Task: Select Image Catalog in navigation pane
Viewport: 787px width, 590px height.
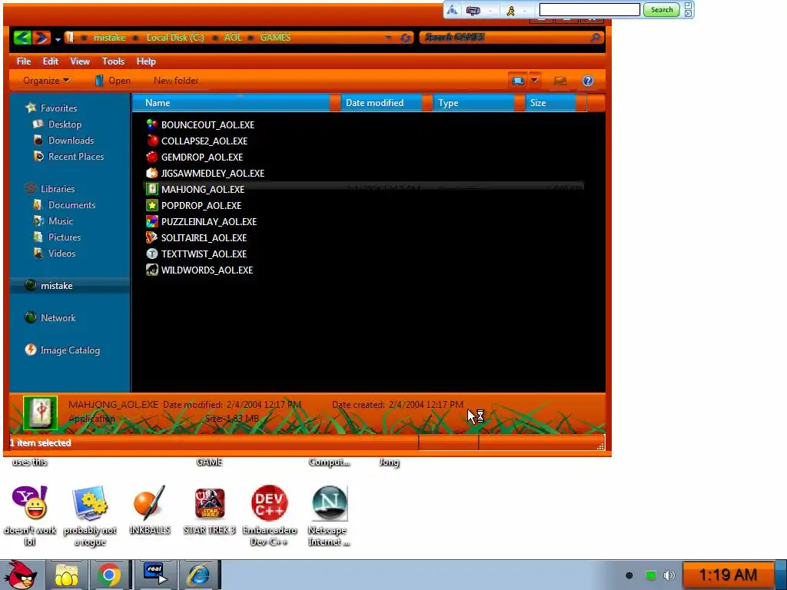Action: point(70,350)
